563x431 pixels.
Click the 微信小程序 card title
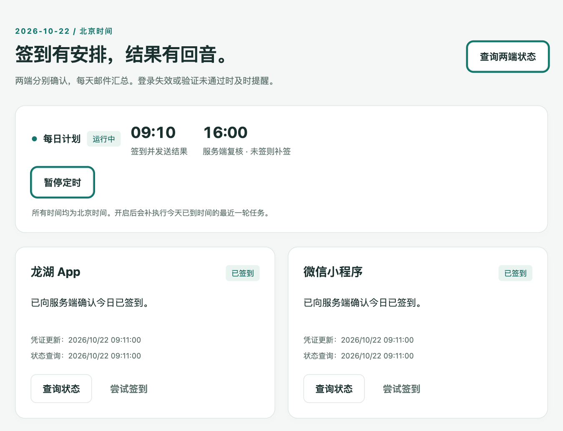[x=333, y=272]
